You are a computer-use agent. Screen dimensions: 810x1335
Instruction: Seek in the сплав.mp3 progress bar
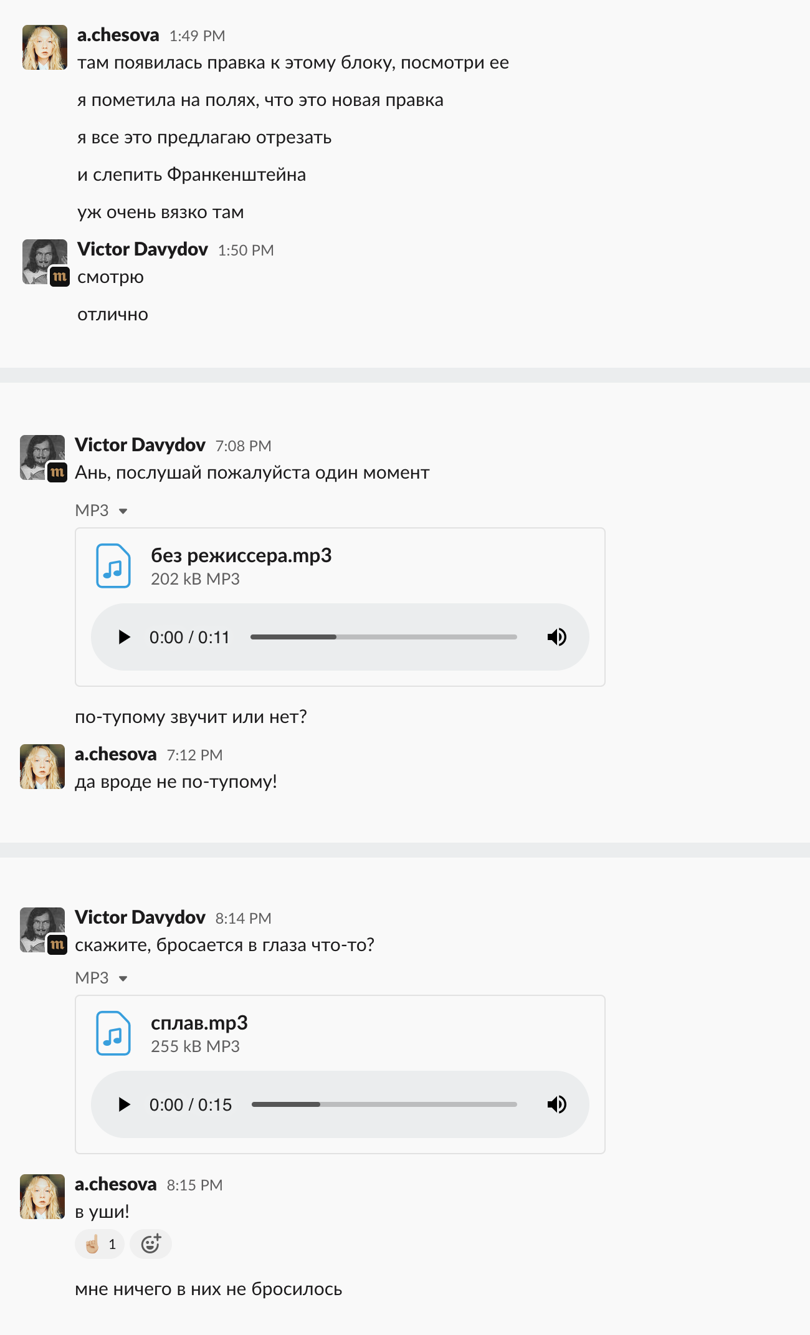point(383,1104)
